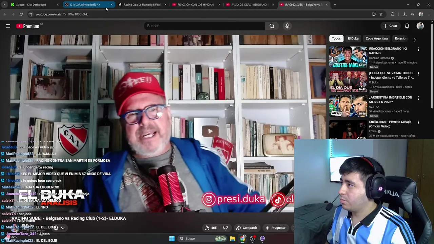This screenshot has width=434, height=244.
Task: Open the Chrome tab search dropdown arrow
Action: pos(4,5)
